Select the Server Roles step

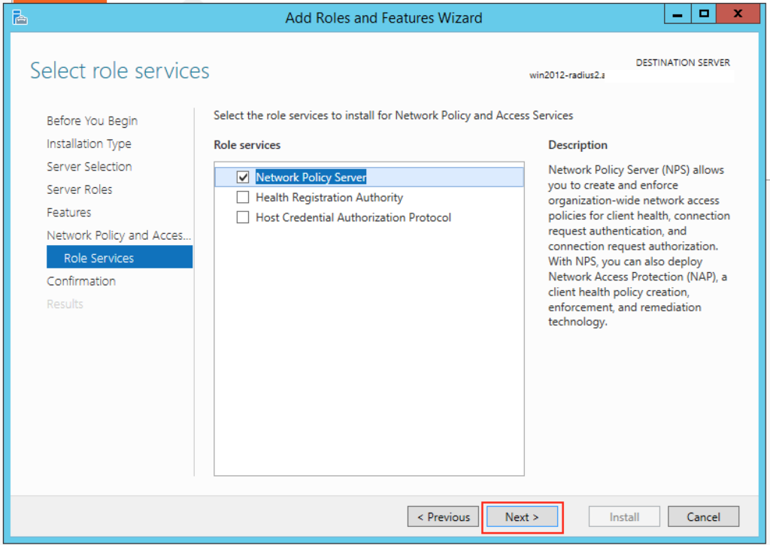[80, 189]
